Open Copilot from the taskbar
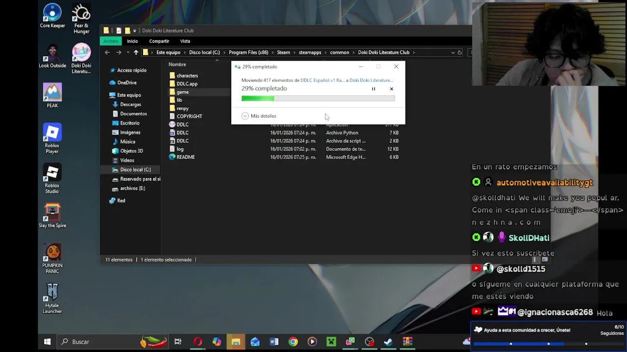627x352 pixels. tap(217, 342)
